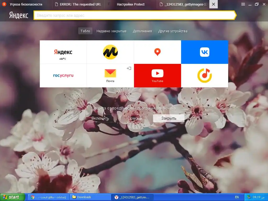Click the login icon on Почта tile

[x=129, y=68]
